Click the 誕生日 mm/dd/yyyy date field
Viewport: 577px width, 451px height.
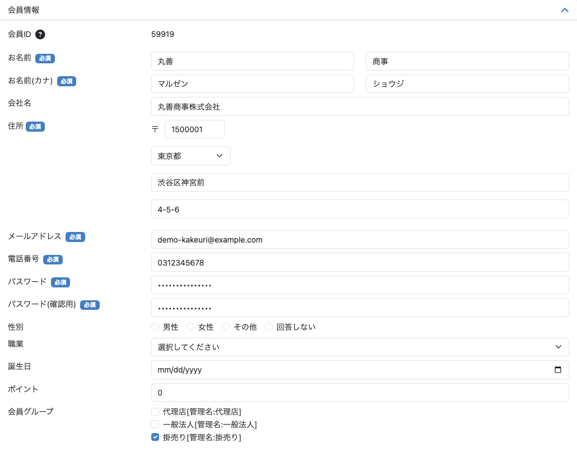(x=360, y=370)
